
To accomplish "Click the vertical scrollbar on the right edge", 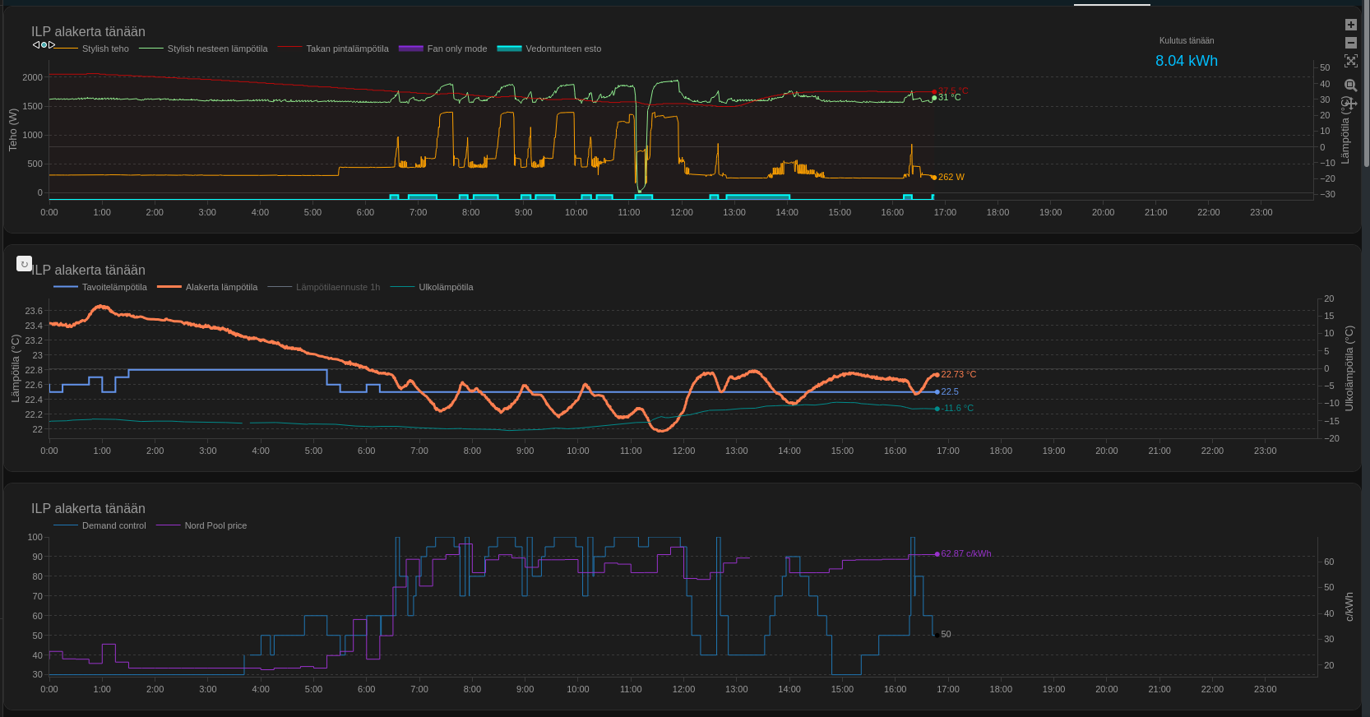I will (x=1366, y=82).
